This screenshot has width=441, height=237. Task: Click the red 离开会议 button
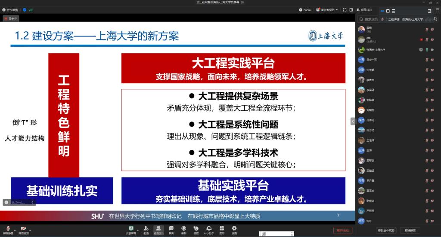[x=343, y=231]
